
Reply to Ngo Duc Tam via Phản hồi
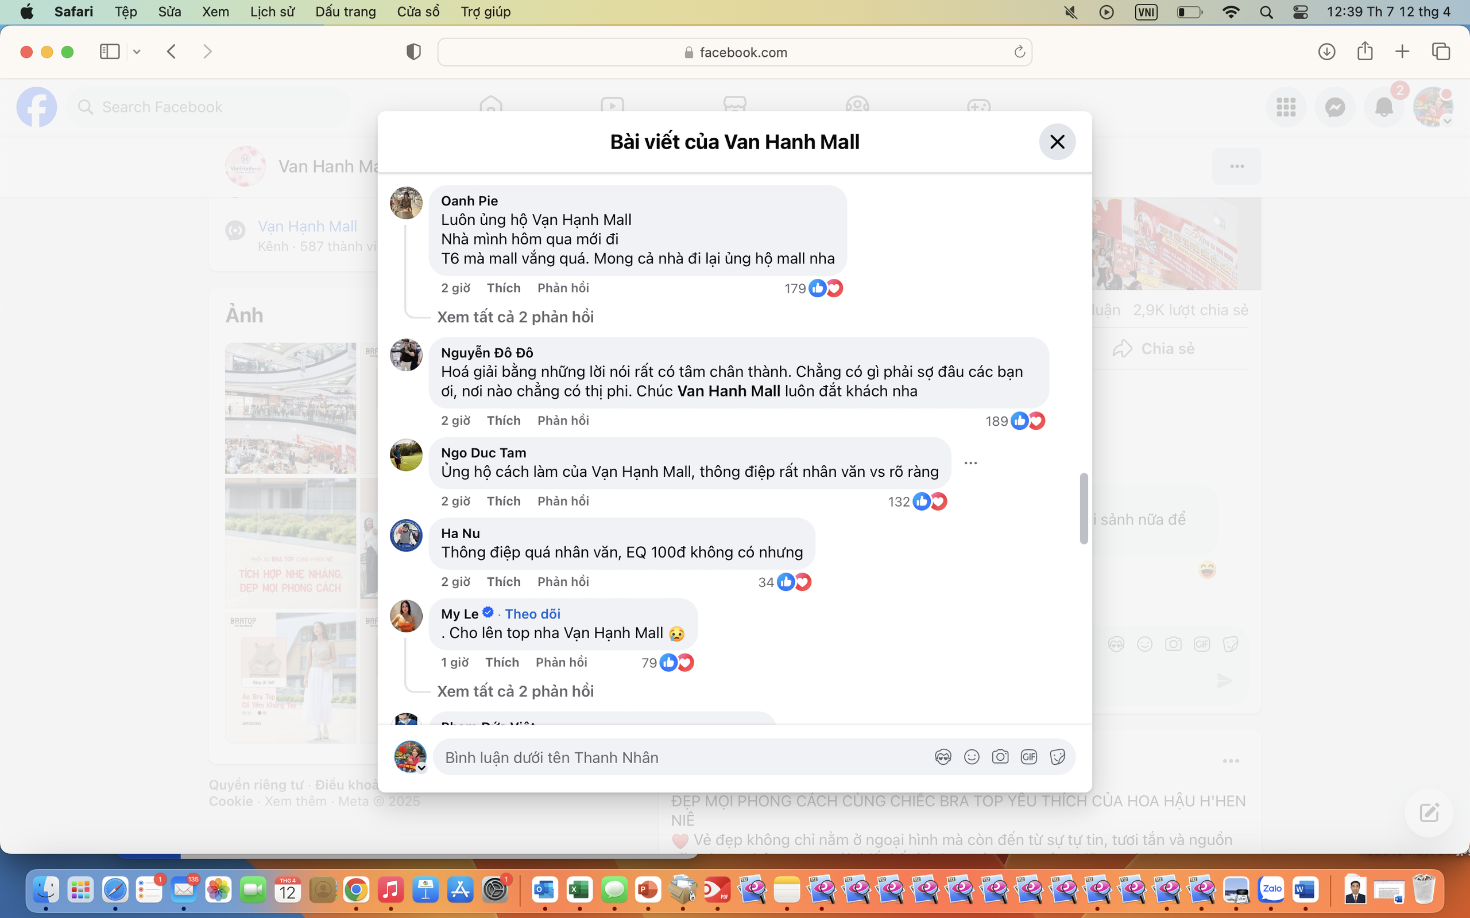(x=563, y=501)
